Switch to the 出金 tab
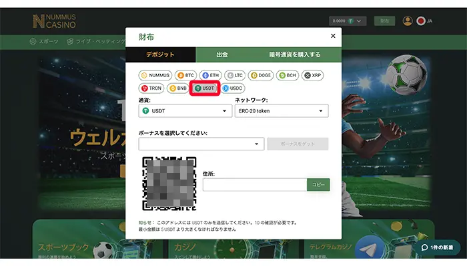The image size is (467, 266). (221, 55)
